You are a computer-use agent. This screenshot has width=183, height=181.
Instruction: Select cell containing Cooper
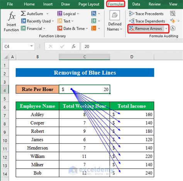(37, 123)
